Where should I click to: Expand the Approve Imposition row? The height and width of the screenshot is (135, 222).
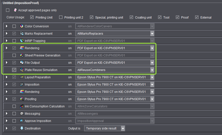pos(7,121)
